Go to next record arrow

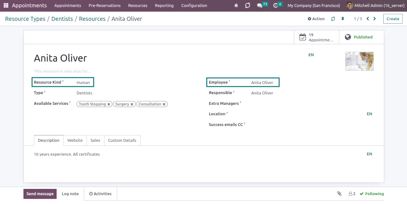click(375, 19)
